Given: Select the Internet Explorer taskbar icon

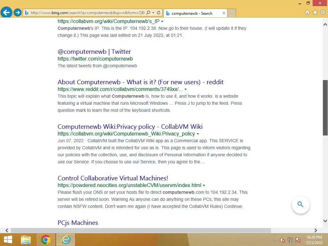Looking at the screenshot, I should (66, 240).
